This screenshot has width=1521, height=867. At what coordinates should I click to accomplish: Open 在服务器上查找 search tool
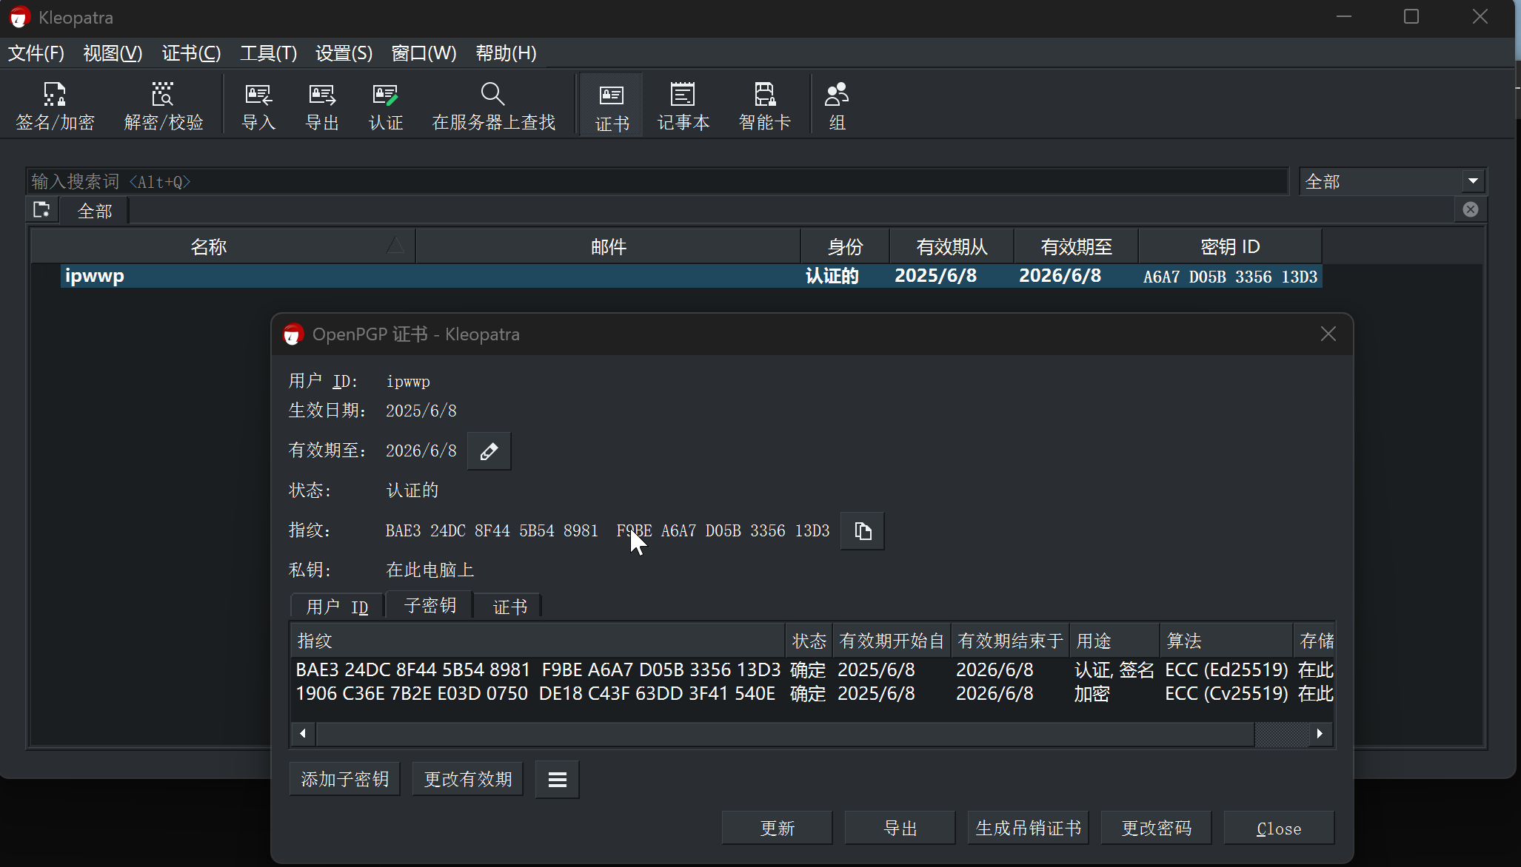click(493, 106)
